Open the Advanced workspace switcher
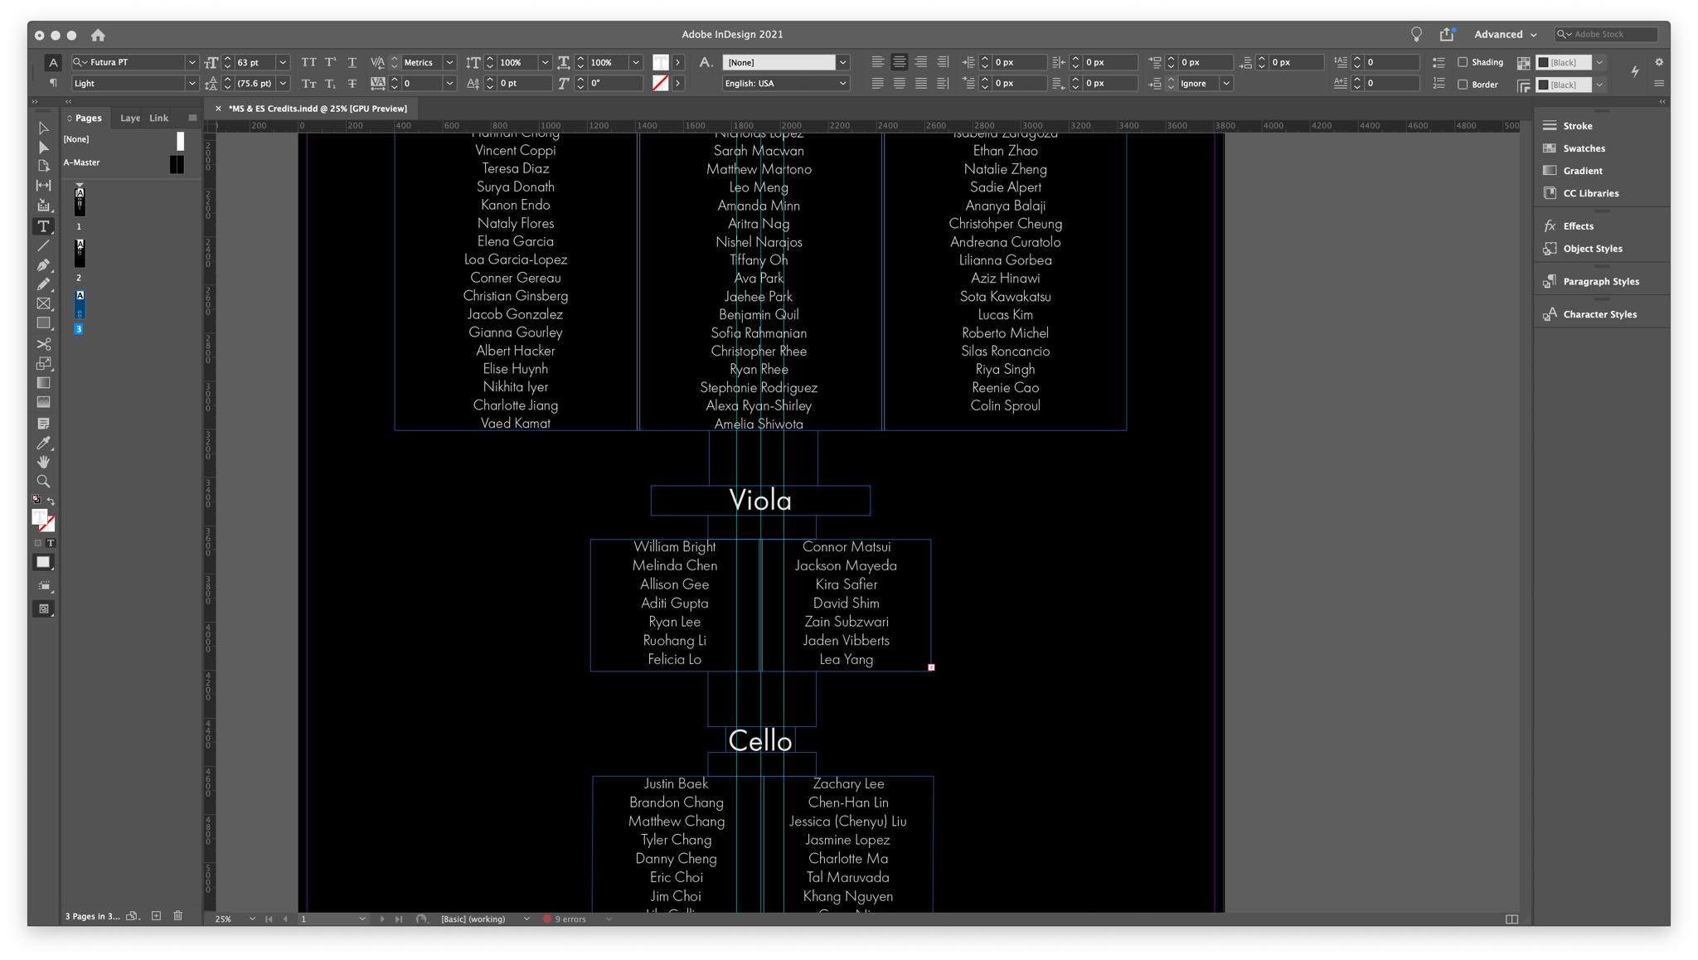 (x=1505, y=34)
